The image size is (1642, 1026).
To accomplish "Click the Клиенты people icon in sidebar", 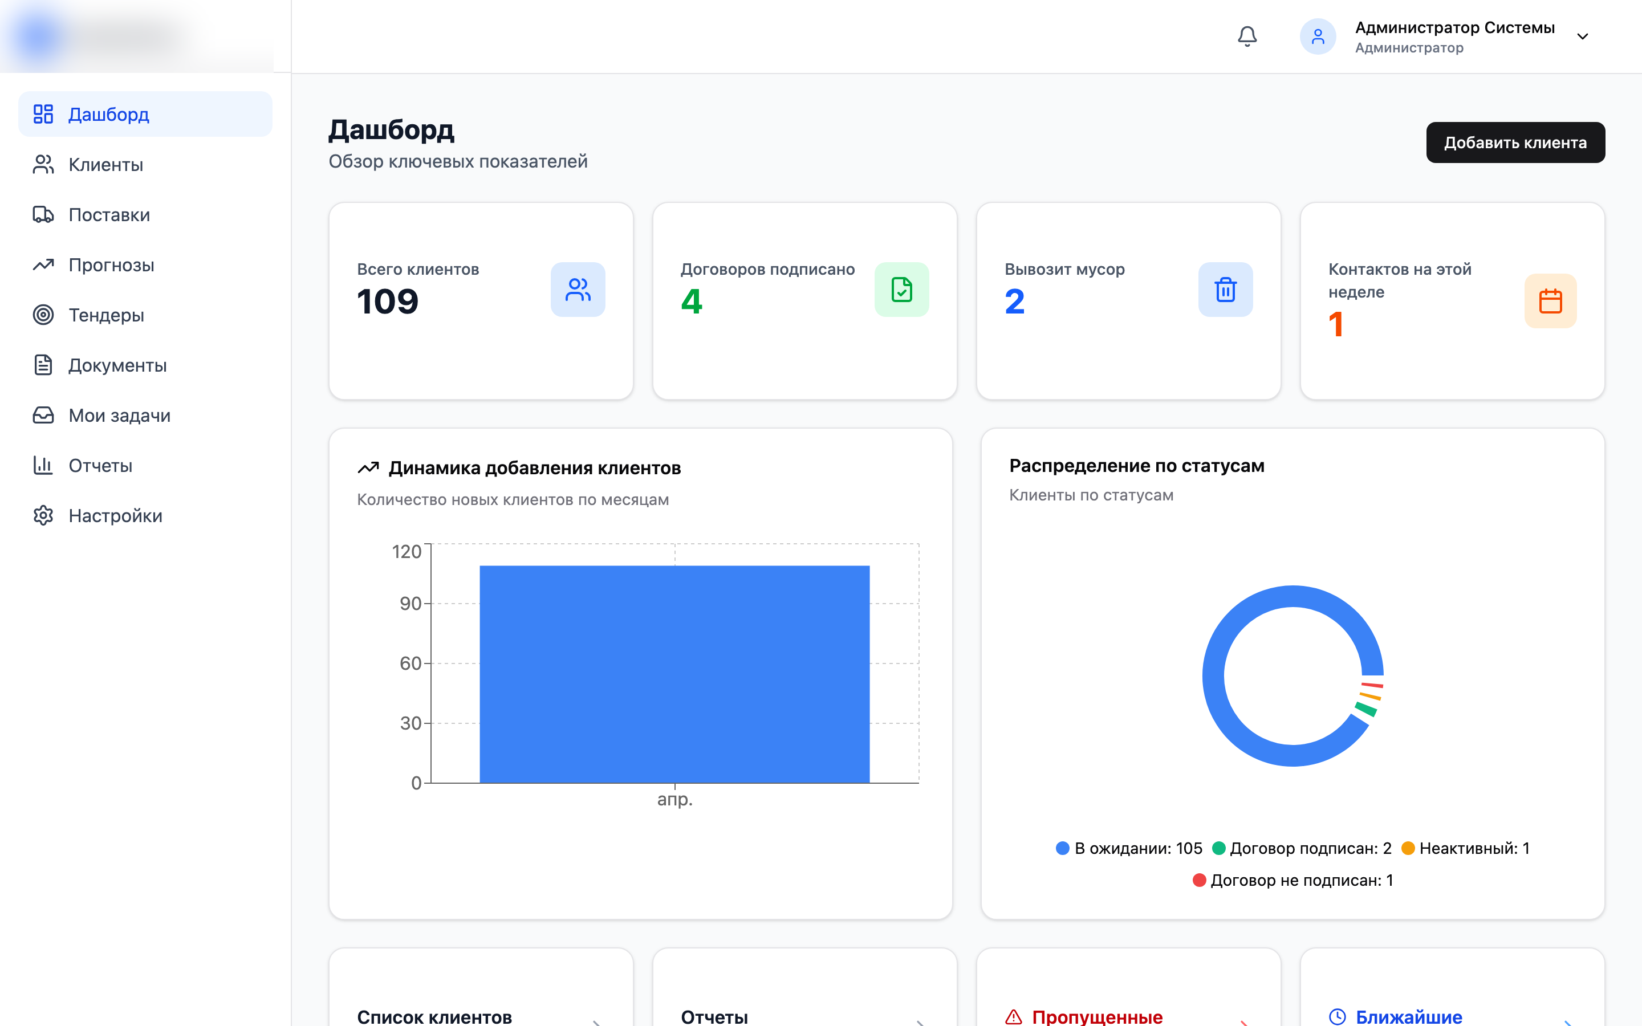I will coord(43,164).
